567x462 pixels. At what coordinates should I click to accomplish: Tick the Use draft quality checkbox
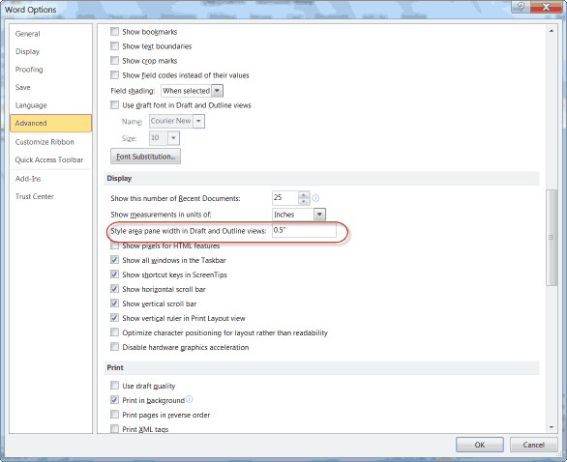coord(114,386)
